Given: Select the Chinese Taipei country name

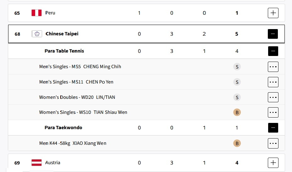Looking at the screenshot, I should [x=62, y=34].
